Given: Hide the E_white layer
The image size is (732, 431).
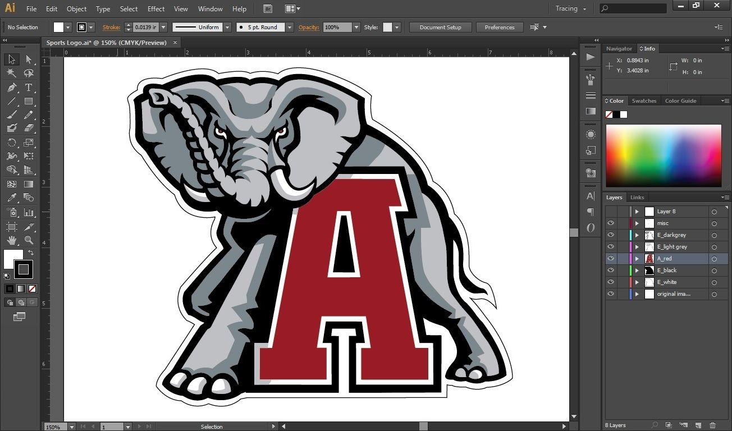Looking at the screenshot, I should coord(611,282).
